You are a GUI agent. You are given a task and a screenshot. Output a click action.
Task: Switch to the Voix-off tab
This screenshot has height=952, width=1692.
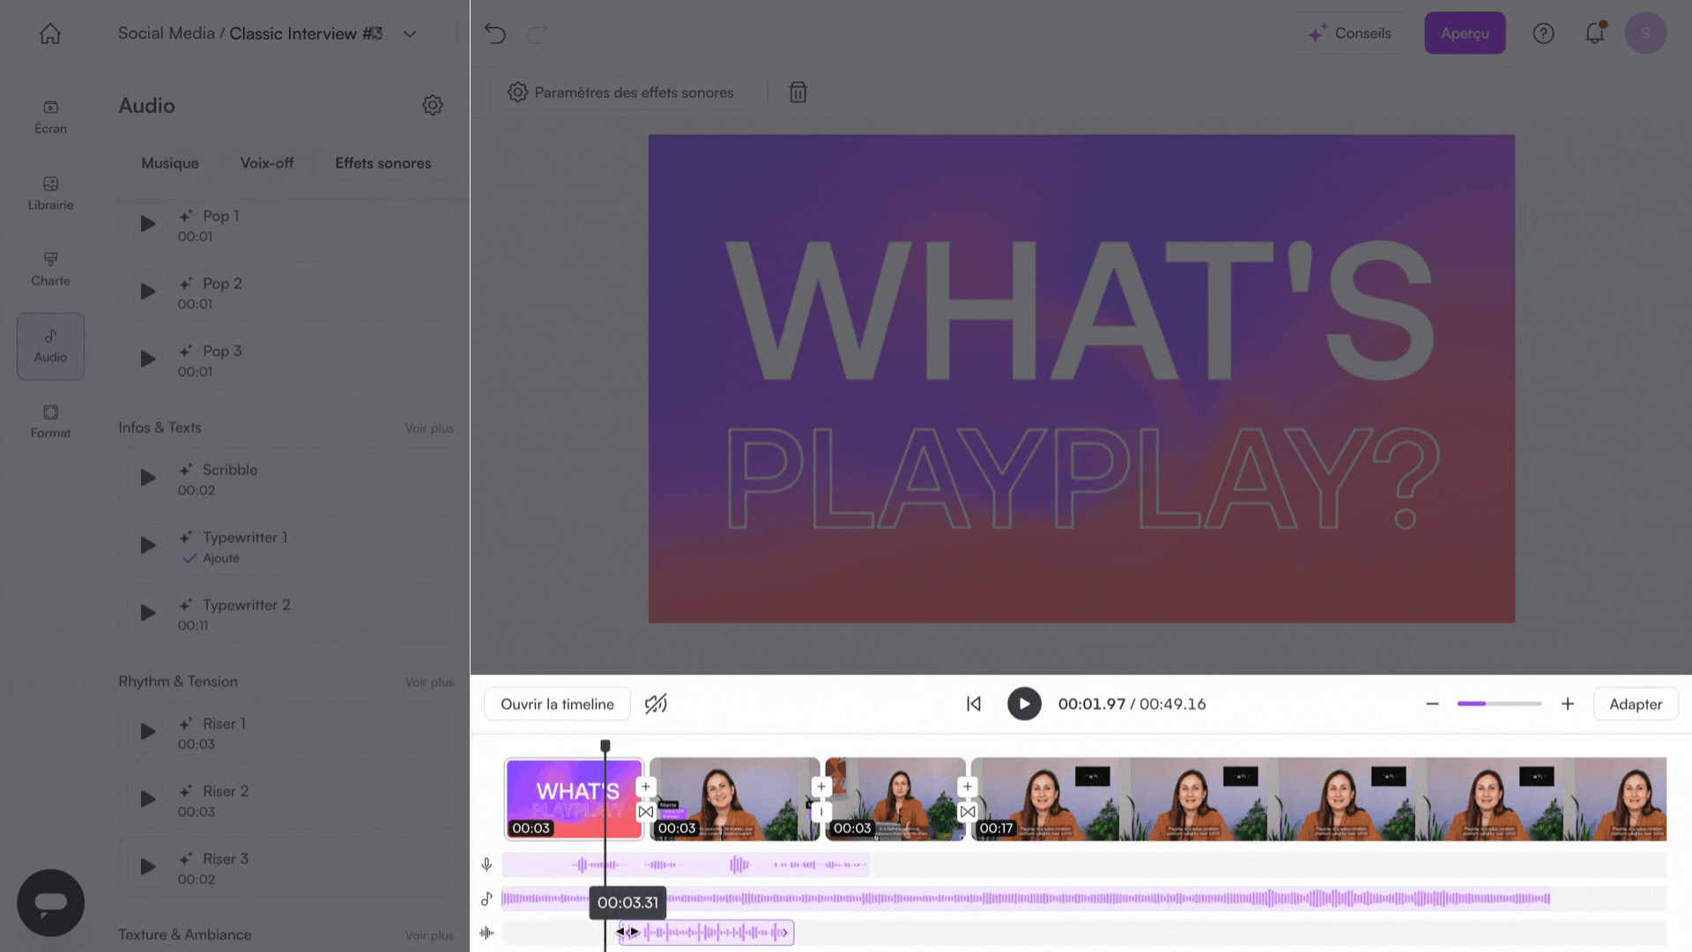[x=267, y=163]
